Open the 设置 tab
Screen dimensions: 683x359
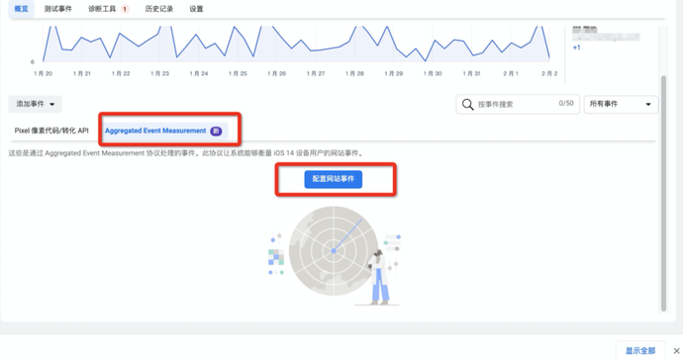click(196, 9)
